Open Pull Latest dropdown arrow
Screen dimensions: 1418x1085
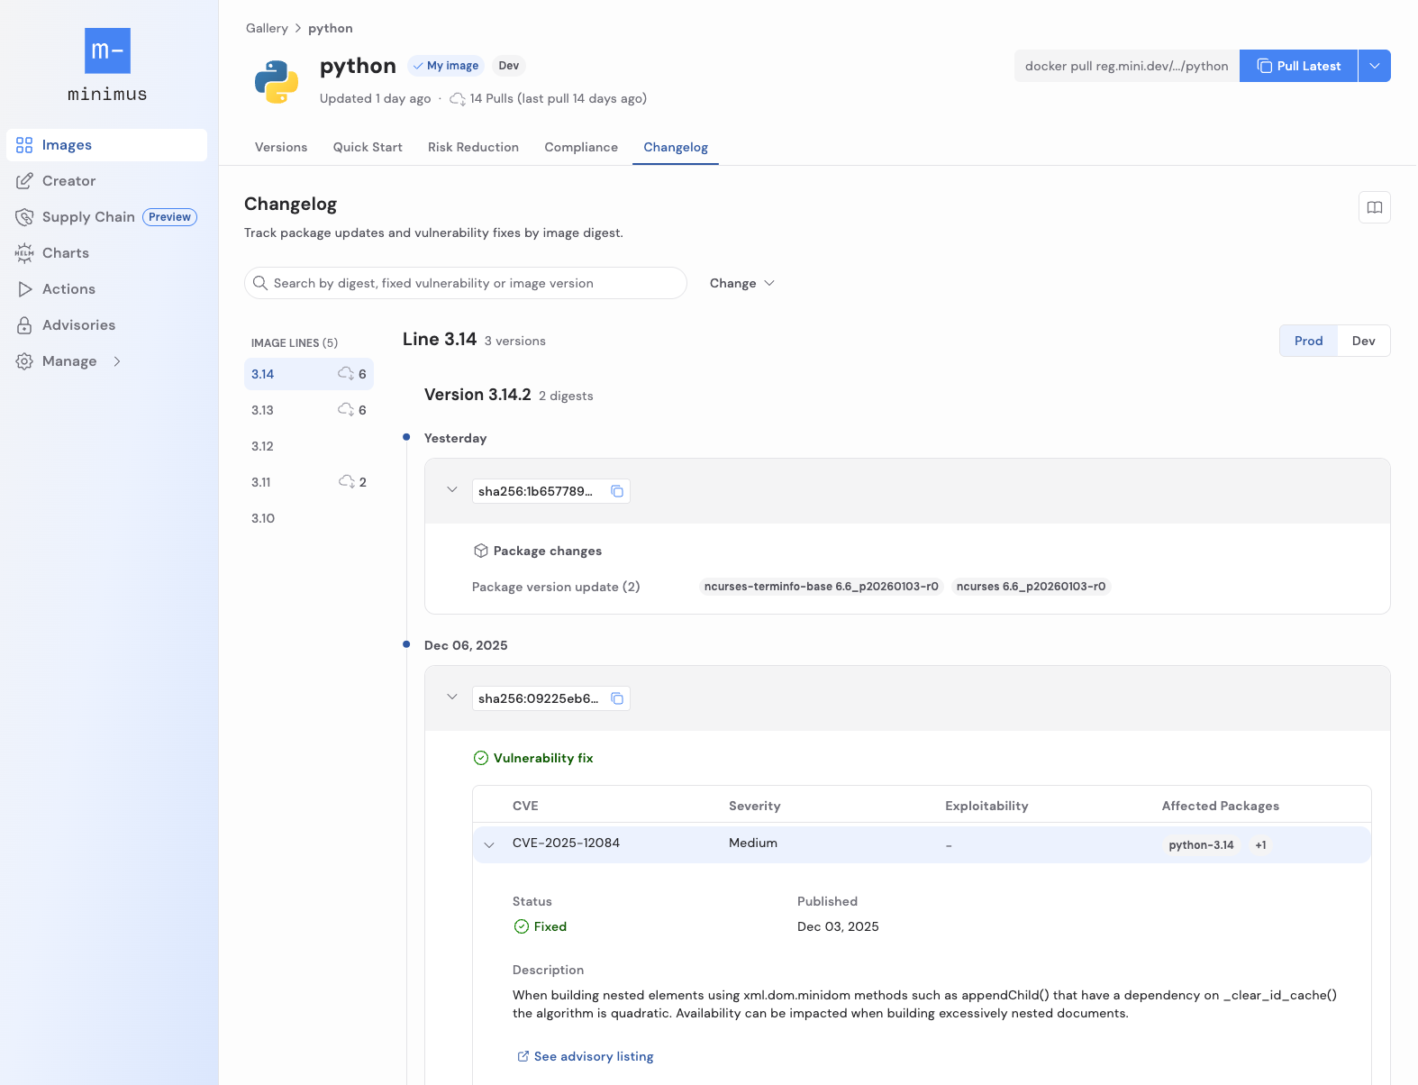tap(1375, 66)
